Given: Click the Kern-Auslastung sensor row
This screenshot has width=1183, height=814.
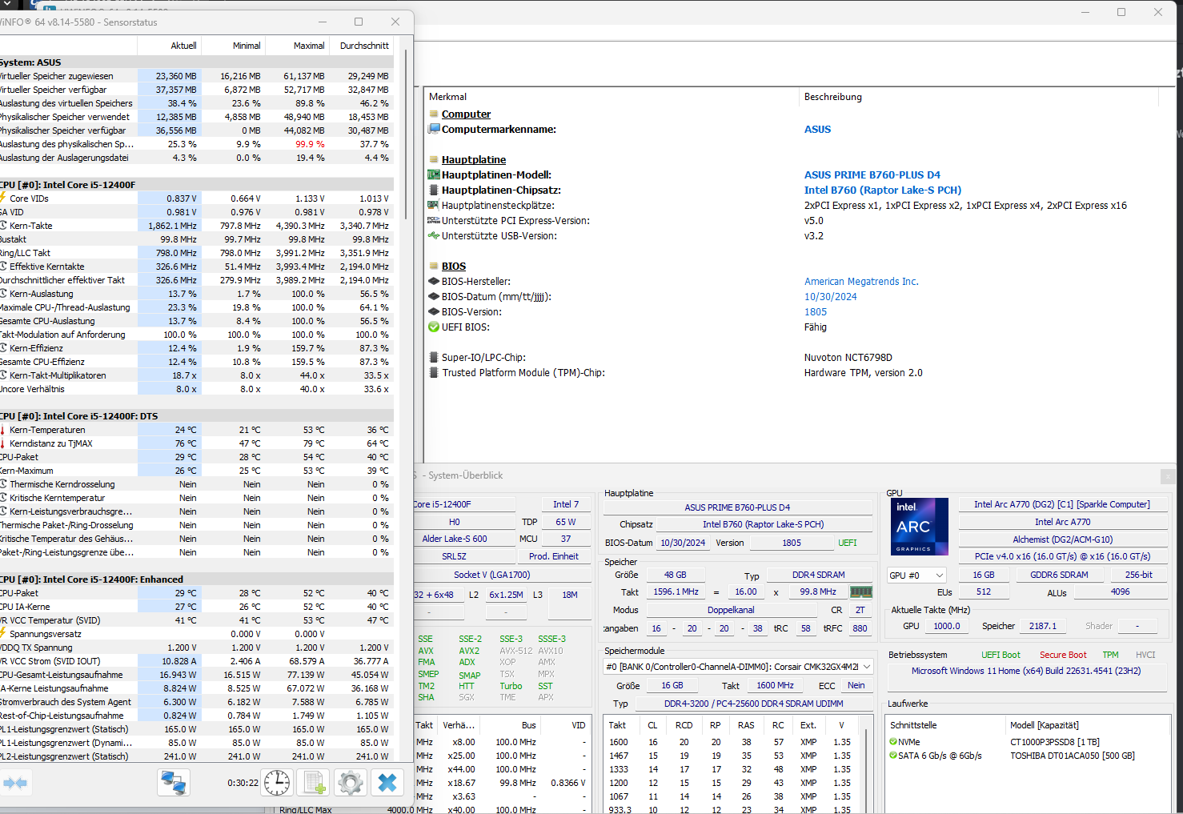Looking at the screenshot, I should [196, 294].
